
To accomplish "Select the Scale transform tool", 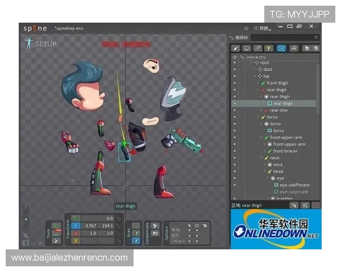I will coord(76,233).
